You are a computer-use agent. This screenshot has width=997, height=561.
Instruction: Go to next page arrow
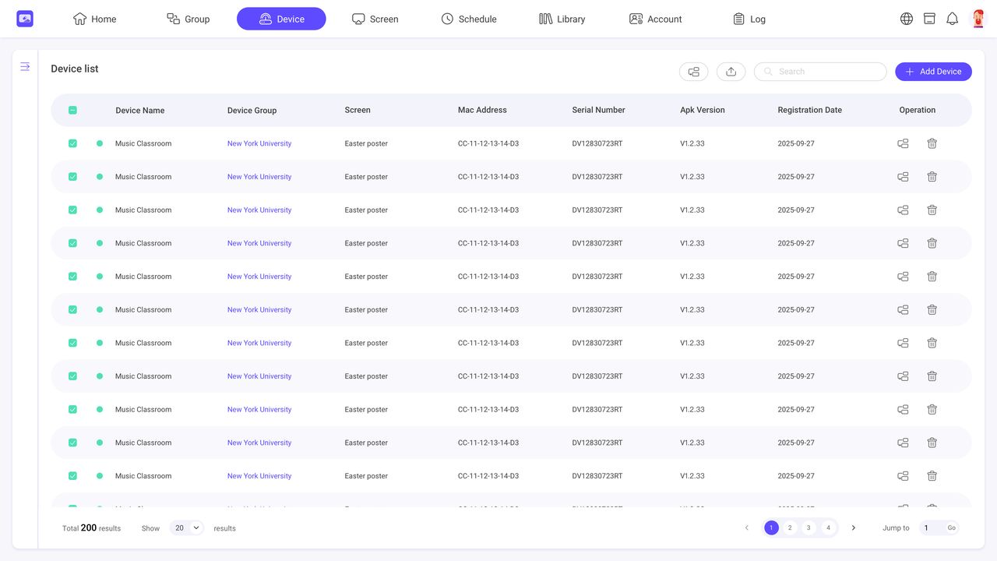pos(854,527)
